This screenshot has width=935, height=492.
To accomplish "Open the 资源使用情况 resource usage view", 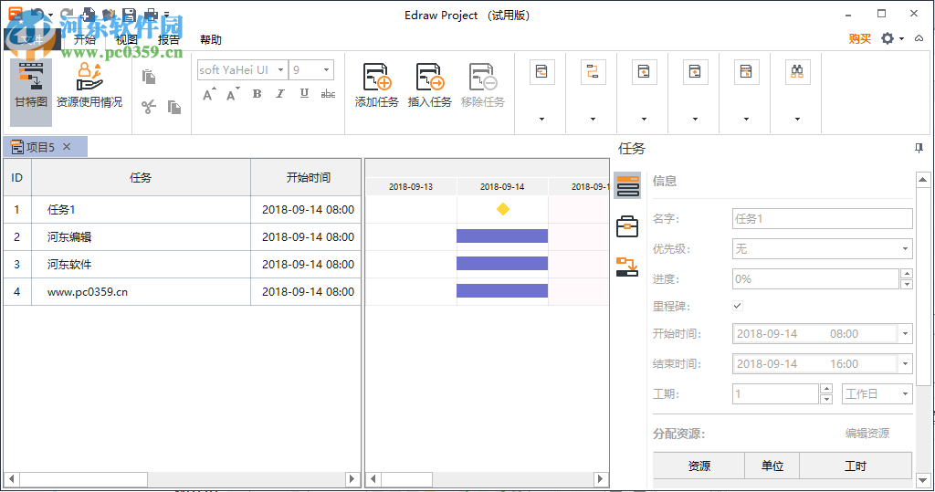I will point(89,85).
